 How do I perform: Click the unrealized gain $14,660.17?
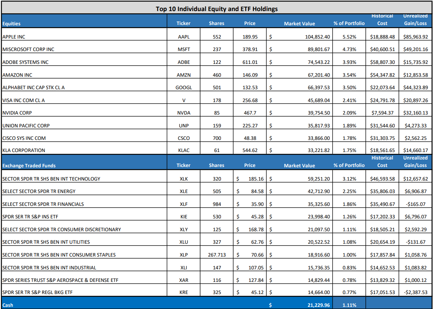pos(415,150)
